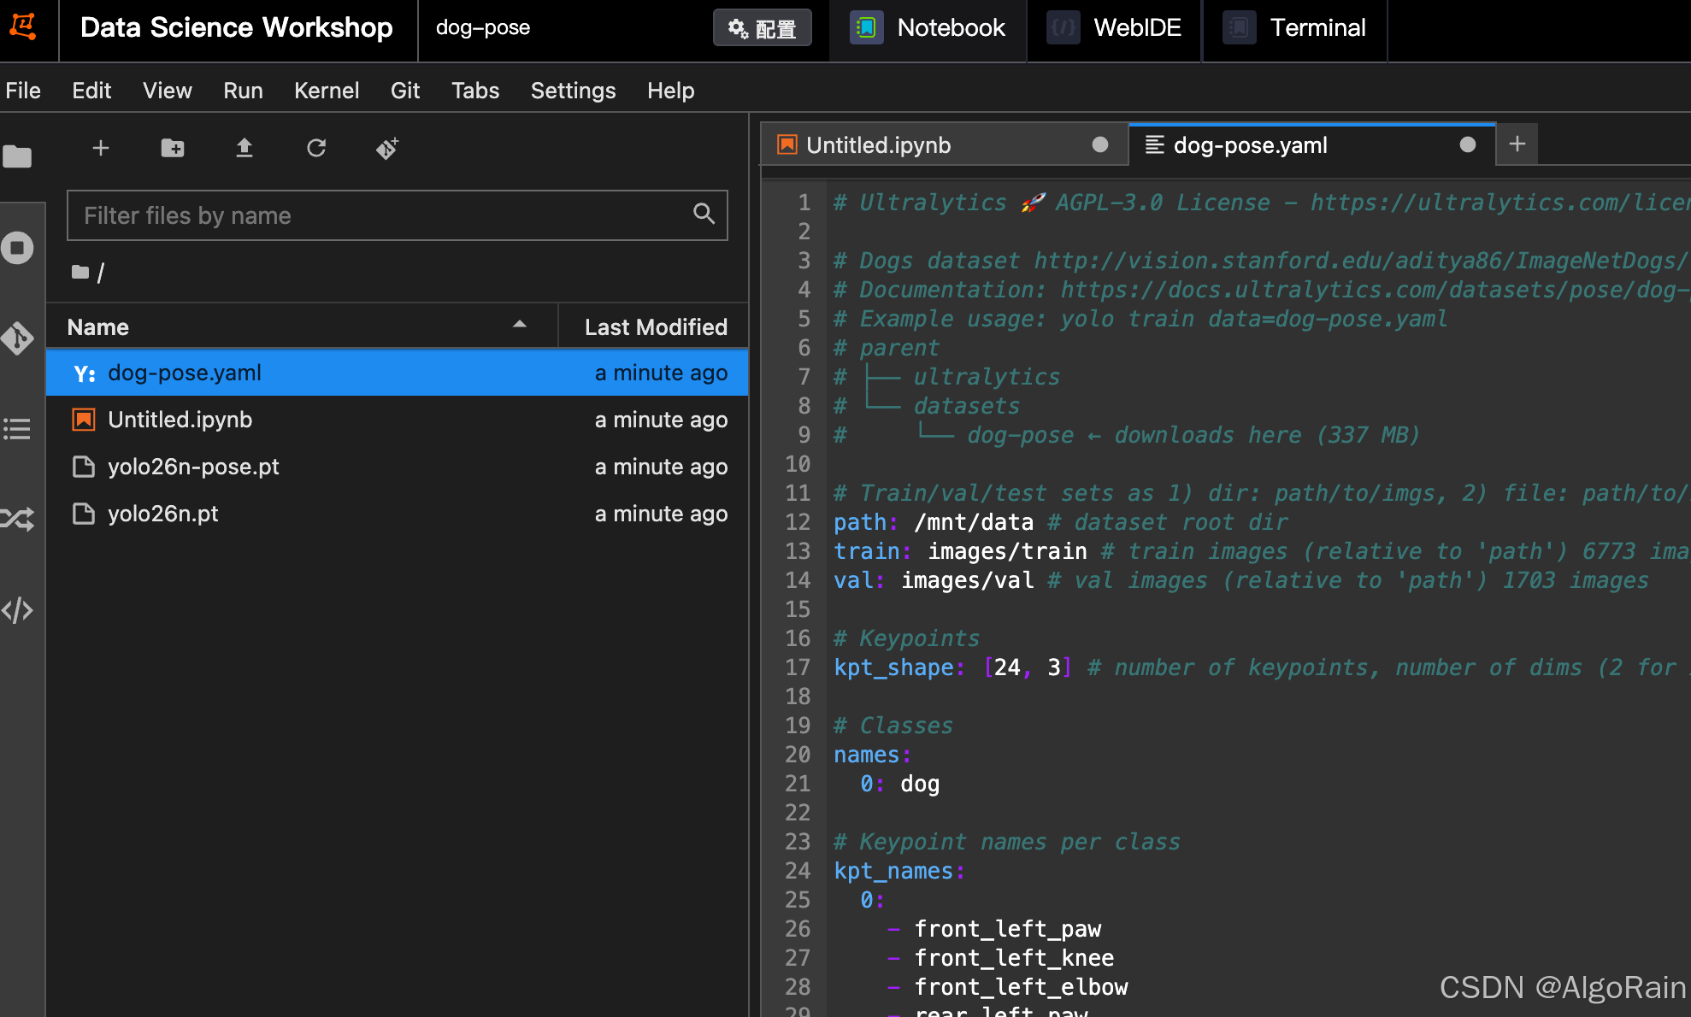
Task: Open the File Browser sidebar folder icon
Action: 17,156
